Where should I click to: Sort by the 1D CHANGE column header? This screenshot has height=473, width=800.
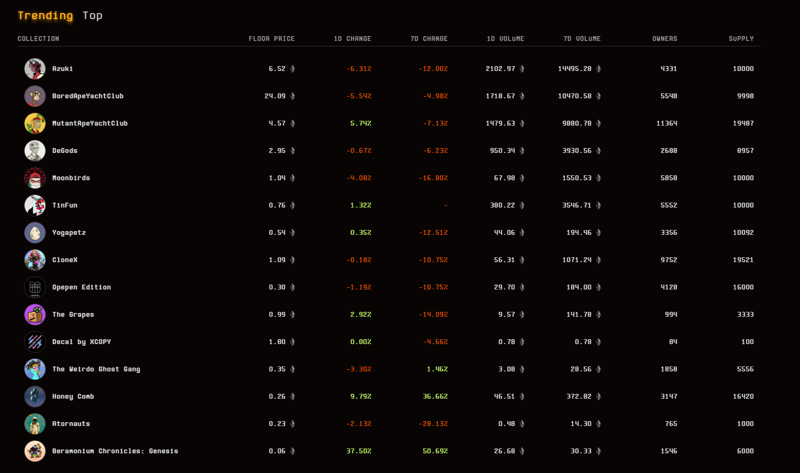tap(352, 39)
